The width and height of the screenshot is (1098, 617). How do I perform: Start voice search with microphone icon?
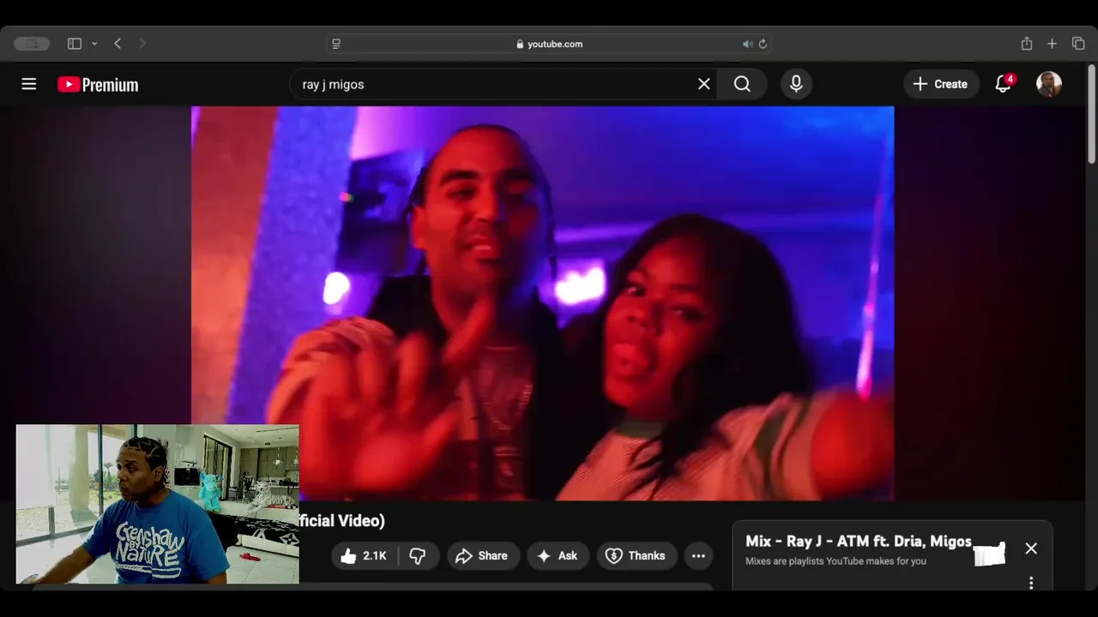click(796, 84)
